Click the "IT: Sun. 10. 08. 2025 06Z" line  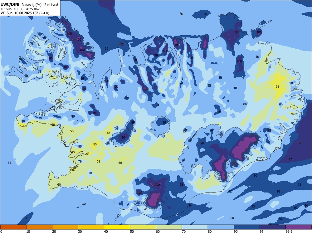[x=20, y=9]
